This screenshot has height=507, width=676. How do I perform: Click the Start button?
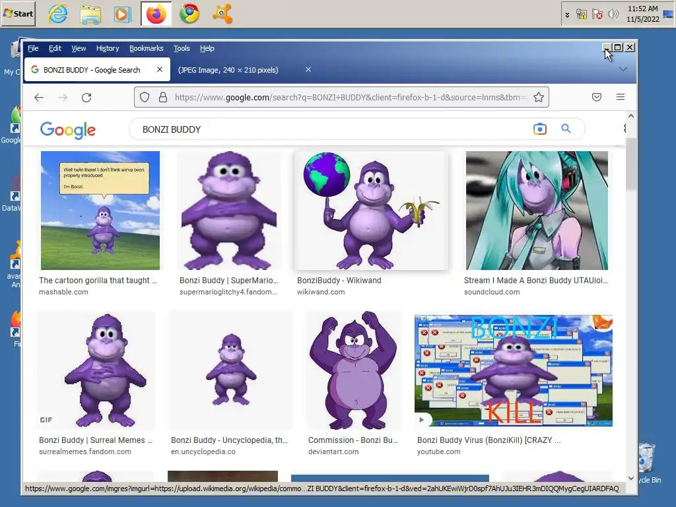(x=18, y=13)
